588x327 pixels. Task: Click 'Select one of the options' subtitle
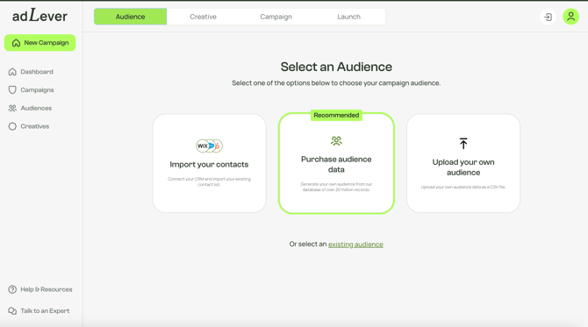tap(336, 83)
